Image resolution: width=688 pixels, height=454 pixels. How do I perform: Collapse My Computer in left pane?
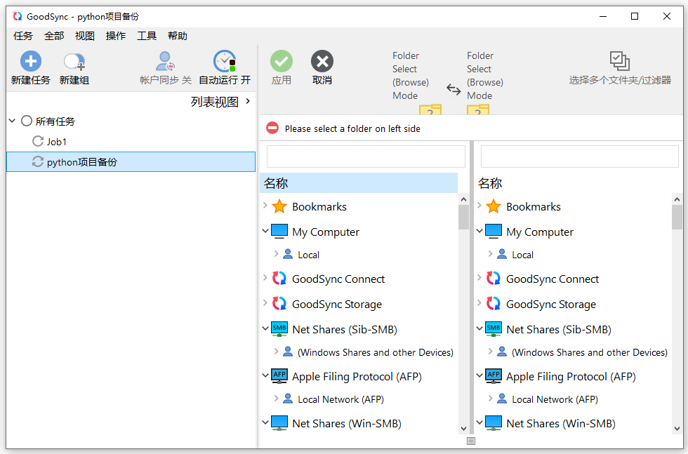(x=265, y=231)
